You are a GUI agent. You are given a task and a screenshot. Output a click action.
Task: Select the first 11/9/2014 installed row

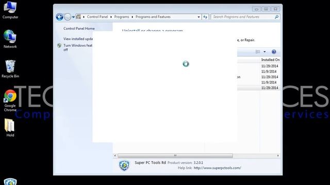click(269, 71)
